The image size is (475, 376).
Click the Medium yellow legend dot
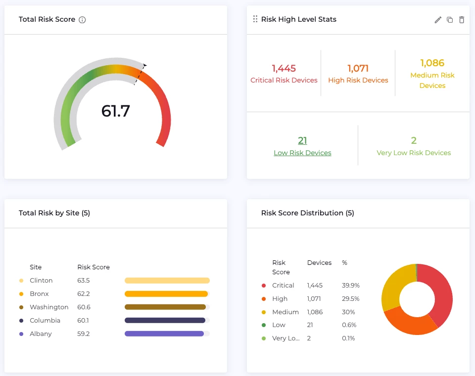point(264,312)
